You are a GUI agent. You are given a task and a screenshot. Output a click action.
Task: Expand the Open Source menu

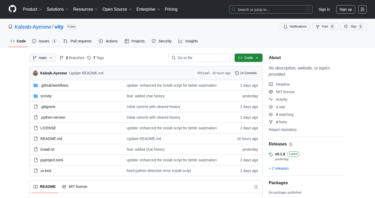(x=117, y=9)
